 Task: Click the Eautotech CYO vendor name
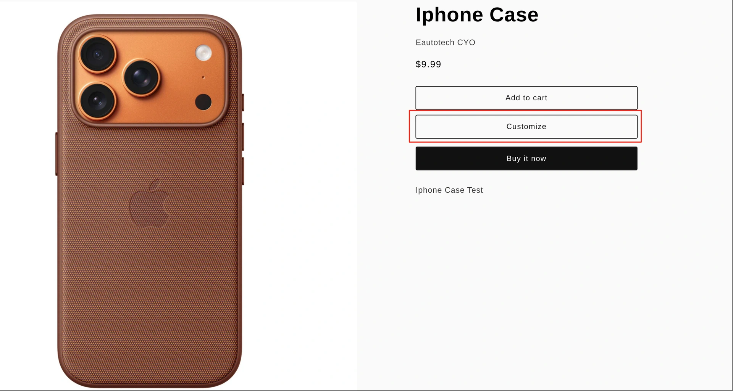pos(445,42)
